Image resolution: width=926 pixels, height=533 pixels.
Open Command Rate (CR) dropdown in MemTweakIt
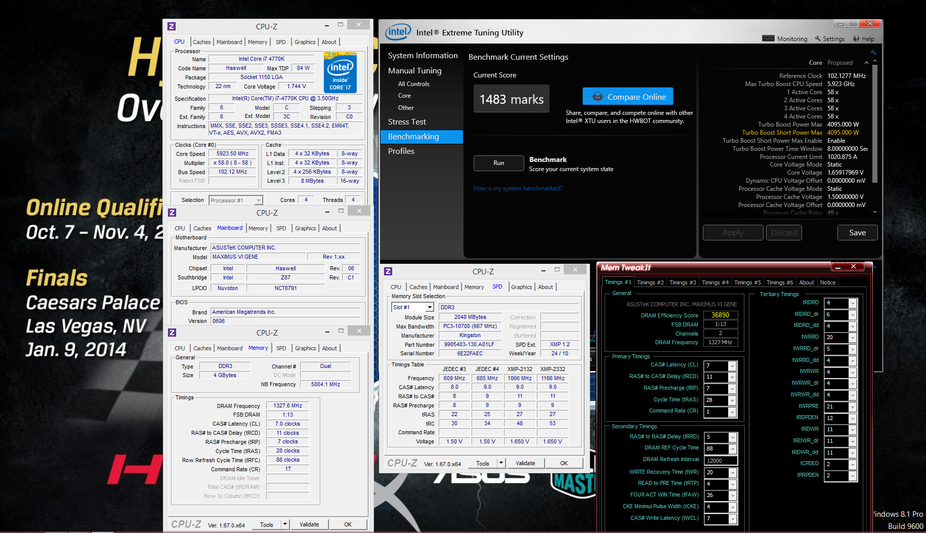(732, 412)
